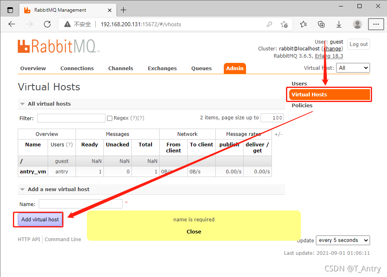Open the Erlang 18.3 link
387x277 pixels.
point(329,56)
